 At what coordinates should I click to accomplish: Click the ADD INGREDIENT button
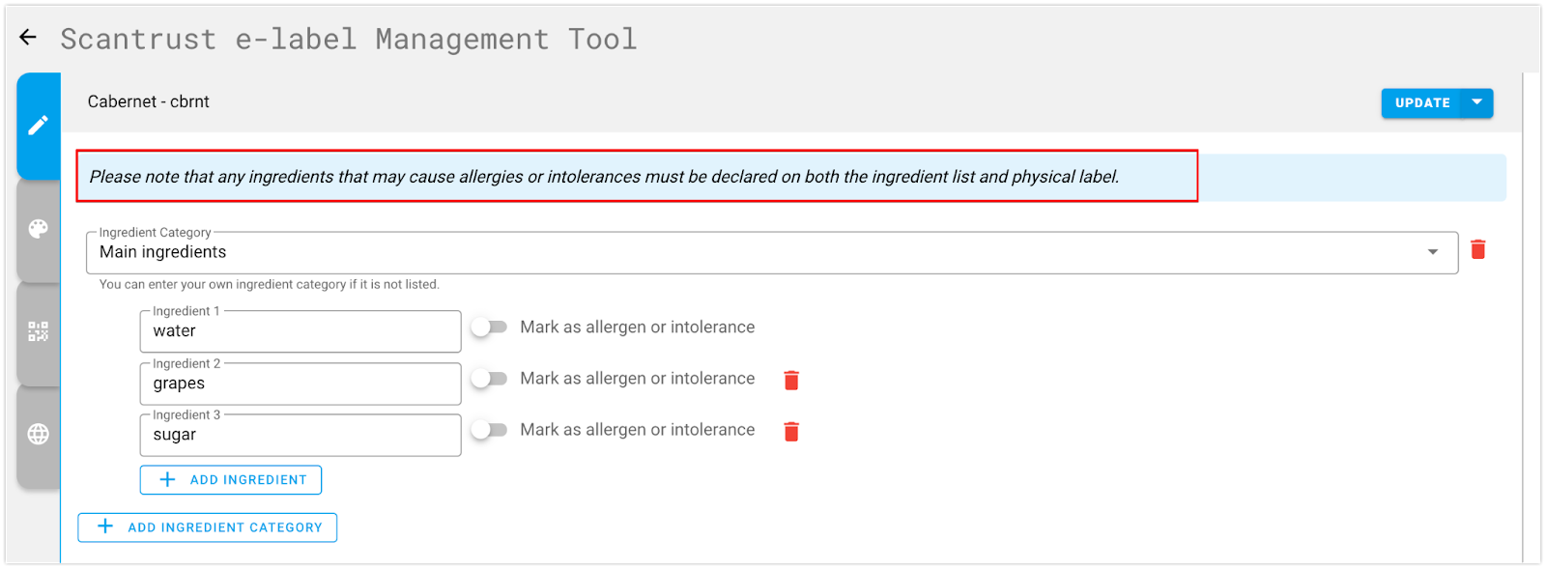pos(231,480)
